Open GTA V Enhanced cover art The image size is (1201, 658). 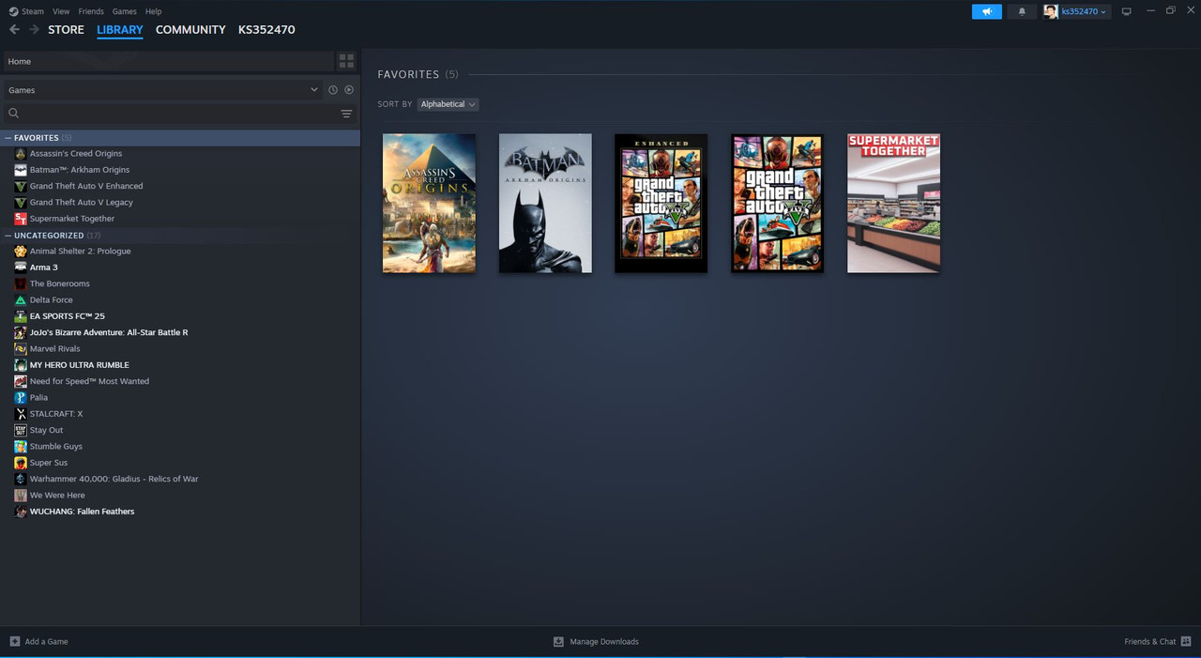click(x=661, y=203)
